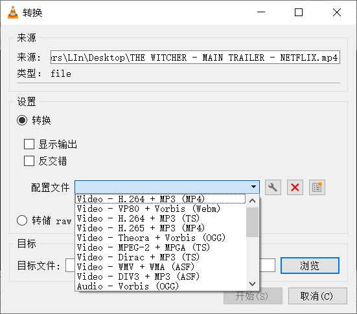Choose Video - MPEG-2 + MPGA (TS)
This screenshot has width=357, height=314.
click(161, 247)
